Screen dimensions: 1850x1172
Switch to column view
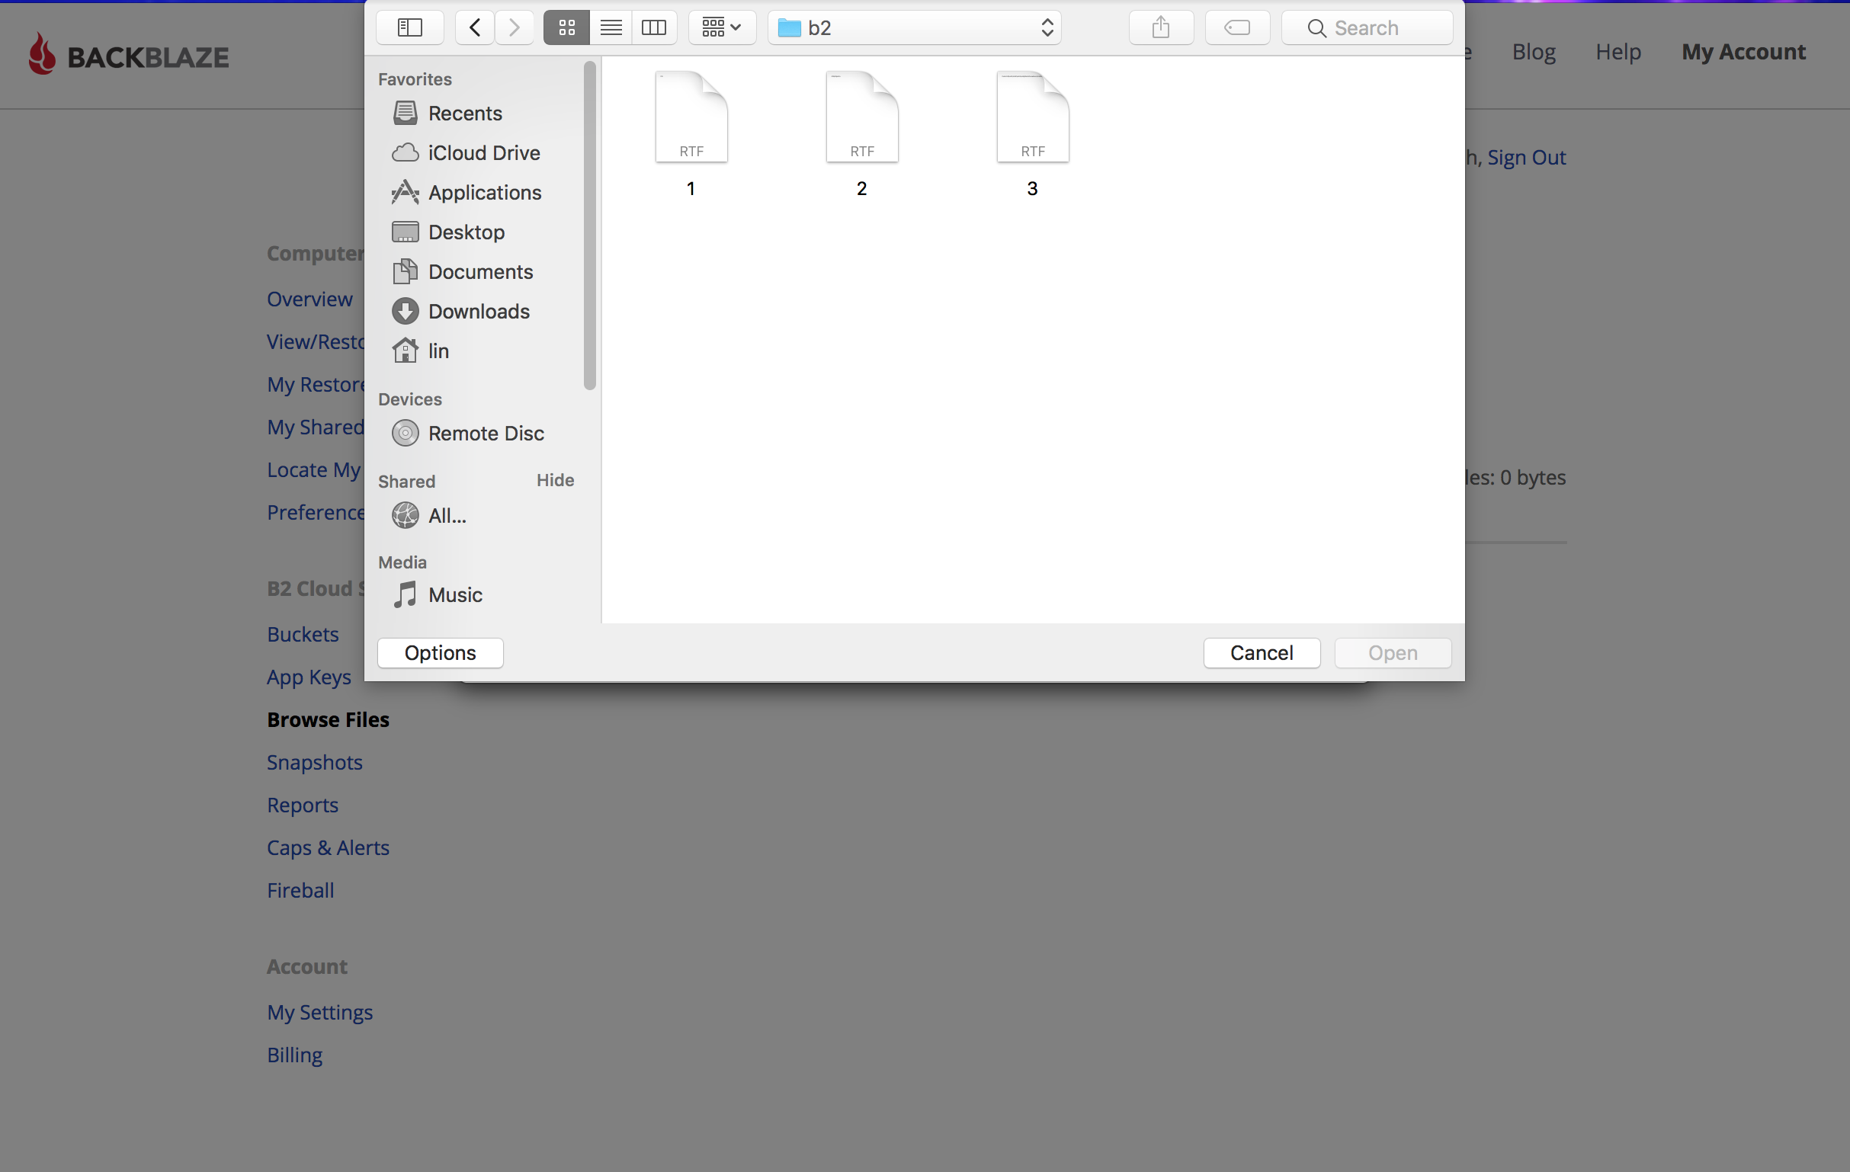pos(655,27)
